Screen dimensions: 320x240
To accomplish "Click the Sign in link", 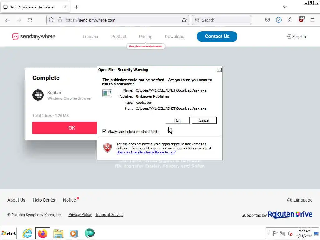I will [x=297, y=37].
